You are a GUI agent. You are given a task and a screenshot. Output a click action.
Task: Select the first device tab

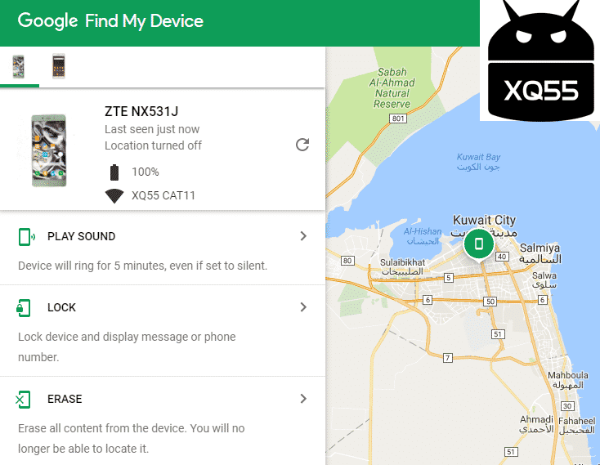tap(19, 66)
